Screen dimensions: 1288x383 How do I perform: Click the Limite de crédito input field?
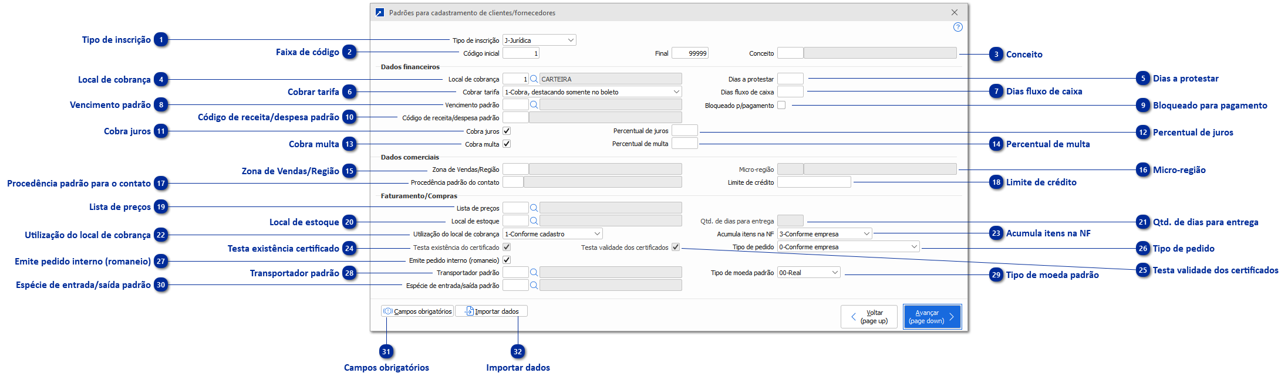point(814,182)
